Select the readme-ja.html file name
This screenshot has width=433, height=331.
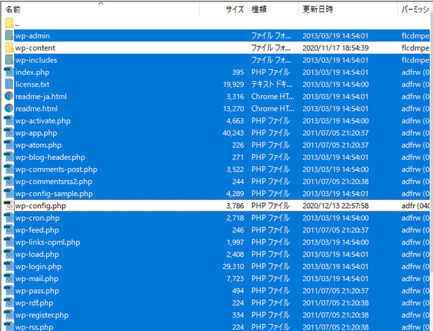click(x=41, y=97)
